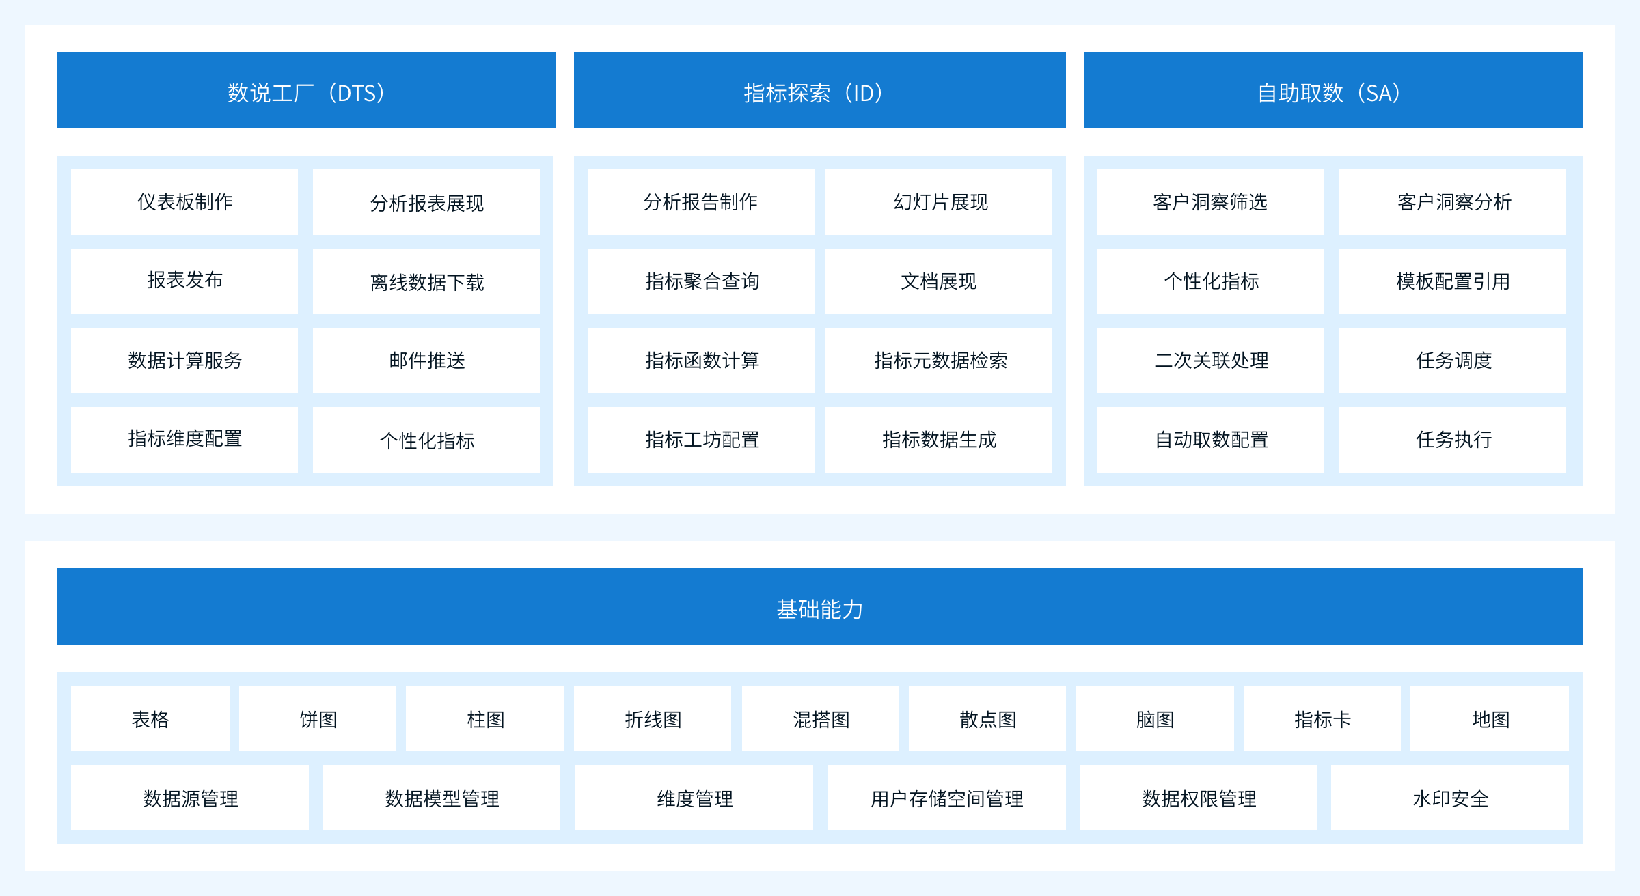Choose the 指标卡 box

click(x=1322, y=719)
